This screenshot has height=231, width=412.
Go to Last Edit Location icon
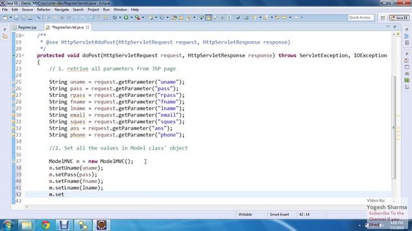277,17
